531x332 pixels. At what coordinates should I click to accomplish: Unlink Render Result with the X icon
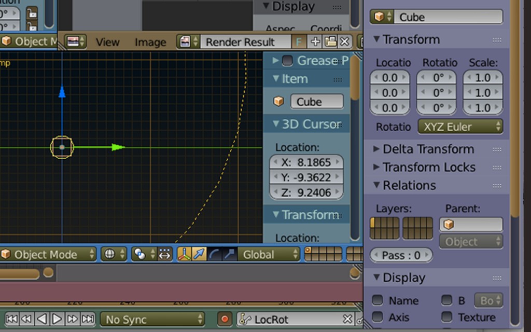coord(345,42)
